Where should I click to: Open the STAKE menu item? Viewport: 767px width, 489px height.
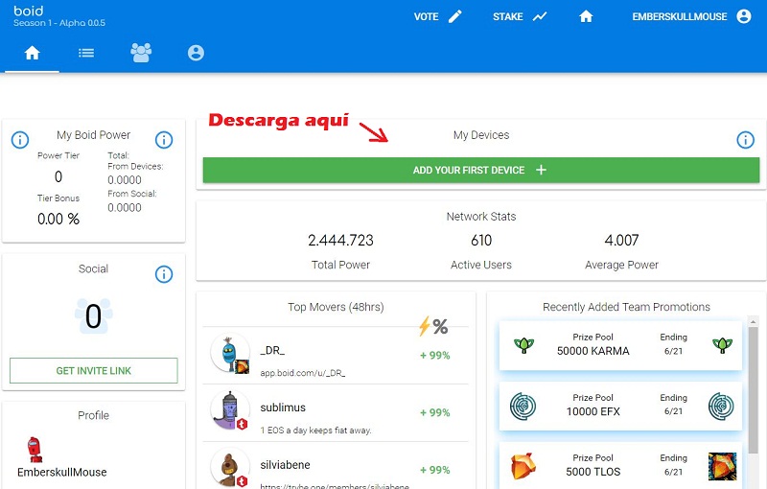[x=508, y=16]
